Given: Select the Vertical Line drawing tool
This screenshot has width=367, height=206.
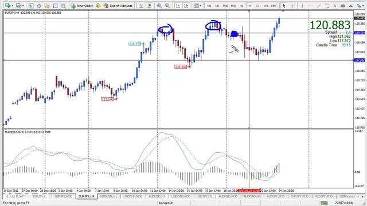Looking at the screenshot, I should point(302,6).
